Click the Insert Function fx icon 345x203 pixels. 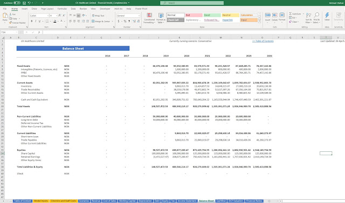click(x=39, y=32)
